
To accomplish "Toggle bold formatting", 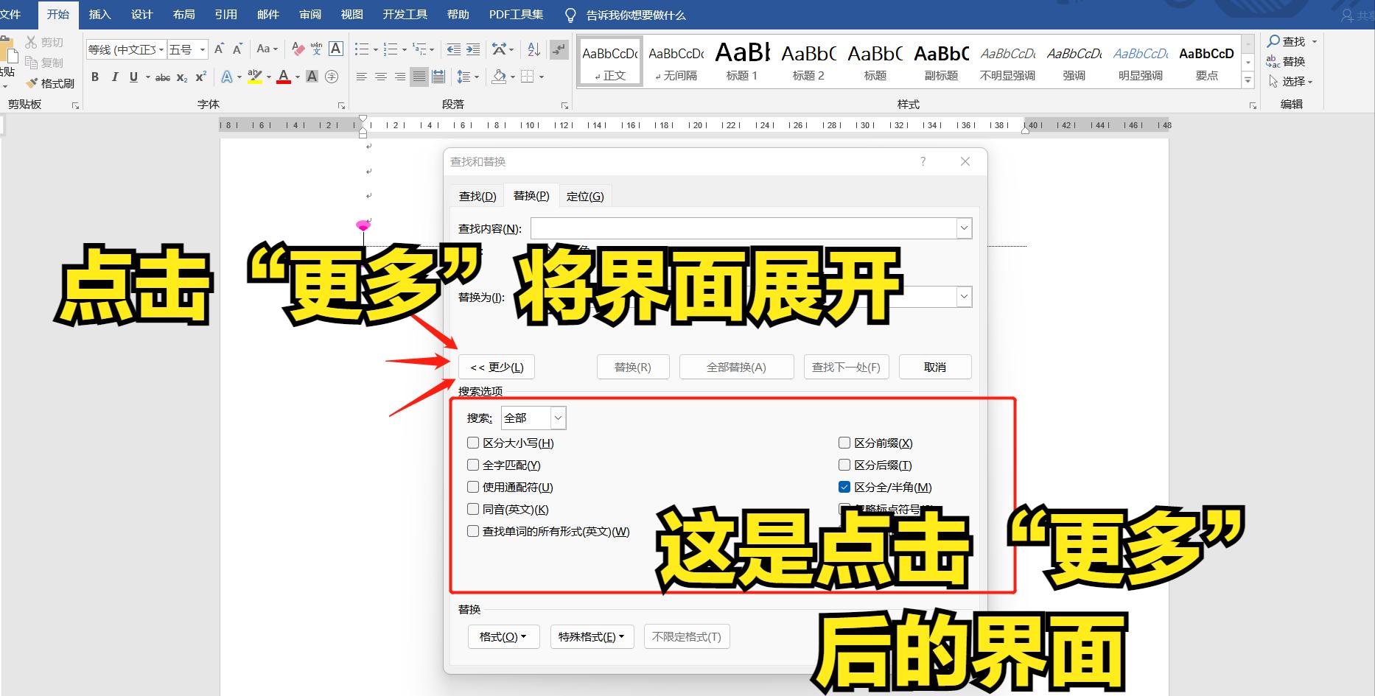I will coord(95,77).
